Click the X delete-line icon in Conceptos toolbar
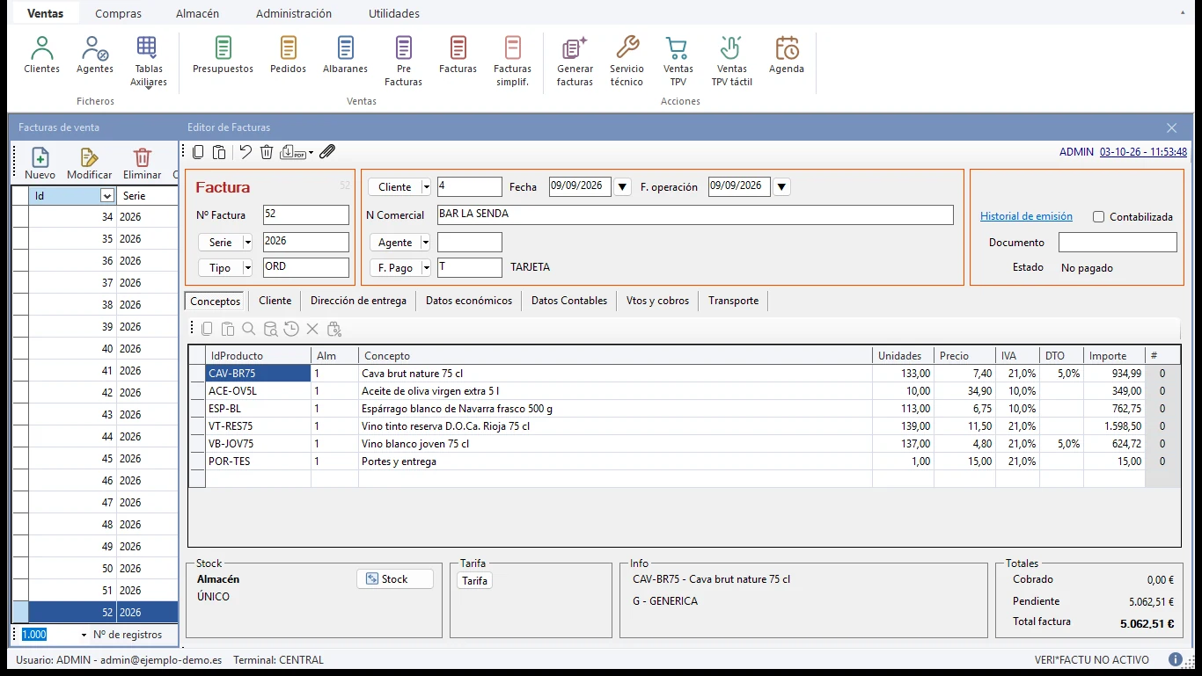The width and height of the screenshot is (1202, 676). pyautogui.click(x=312, y=329)
